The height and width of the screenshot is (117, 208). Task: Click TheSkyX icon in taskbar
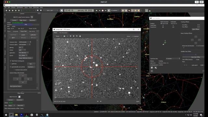[11, 115]
